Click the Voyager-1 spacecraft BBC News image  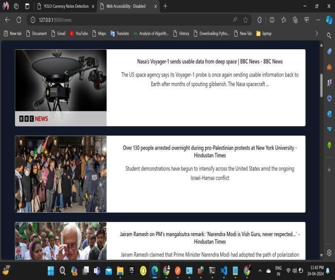[61, 88]
